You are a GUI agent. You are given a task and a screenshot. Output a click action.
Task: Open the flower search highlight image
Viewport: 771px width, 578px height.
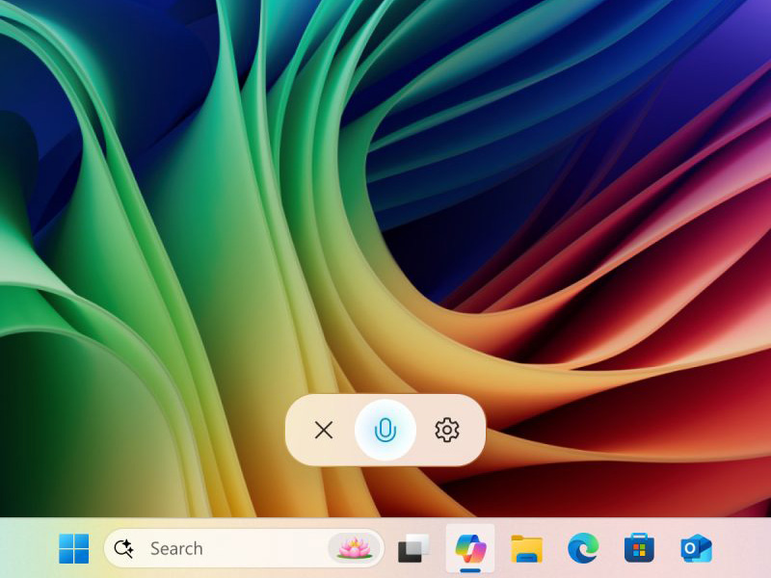pyautogui.click(x=354, y=547)
